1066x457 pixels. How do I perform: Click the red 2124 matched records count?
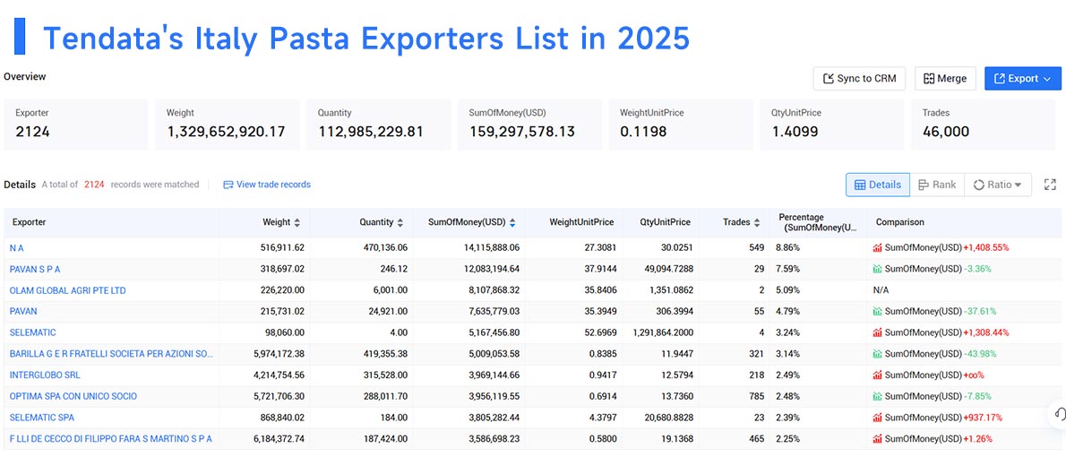pyautogui.click(x=94, y=185)
